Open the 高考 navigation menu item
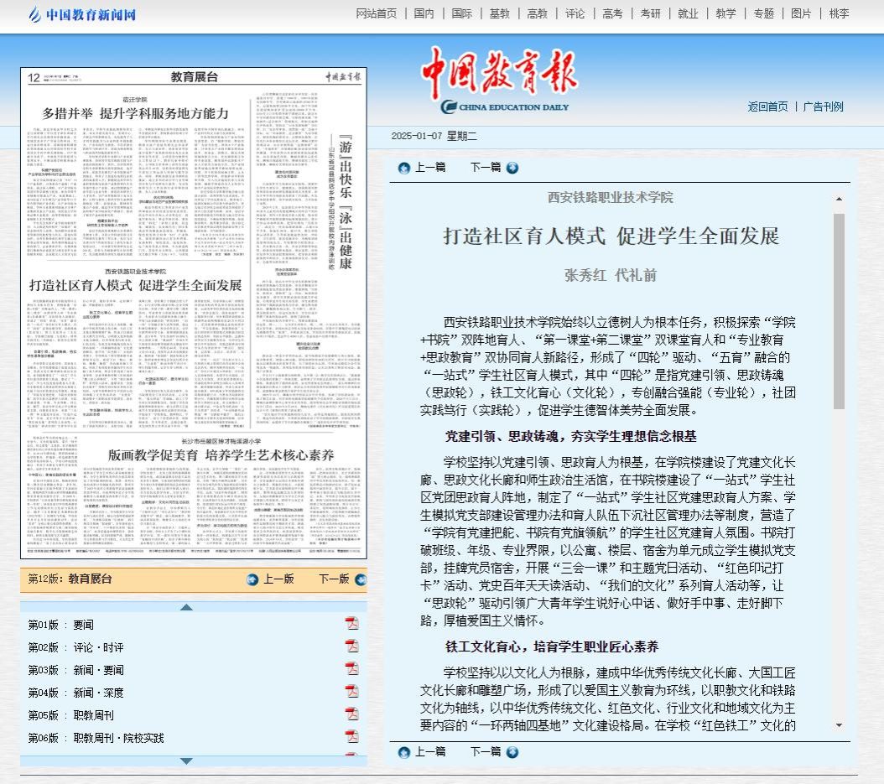 [612, 13]
